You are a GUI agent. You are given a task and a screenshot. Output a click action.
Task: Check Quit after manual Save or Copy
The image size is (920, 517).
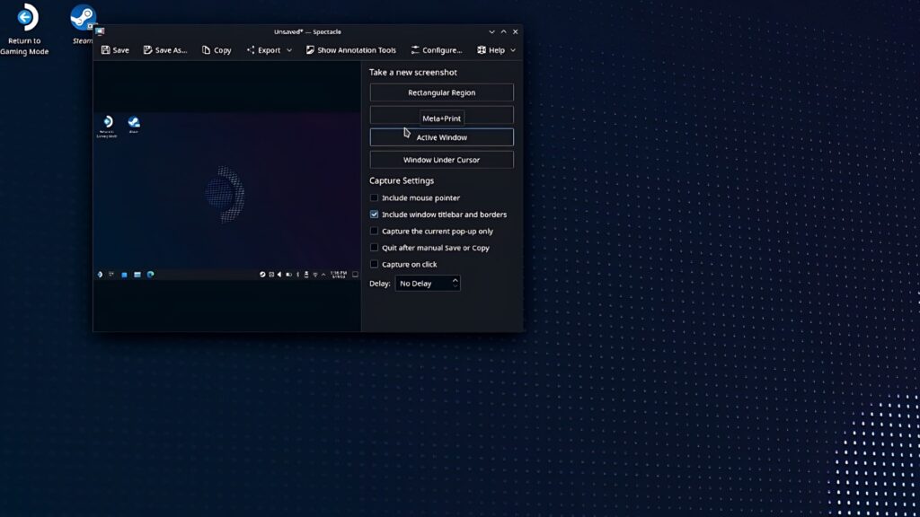tap(375, 247)
